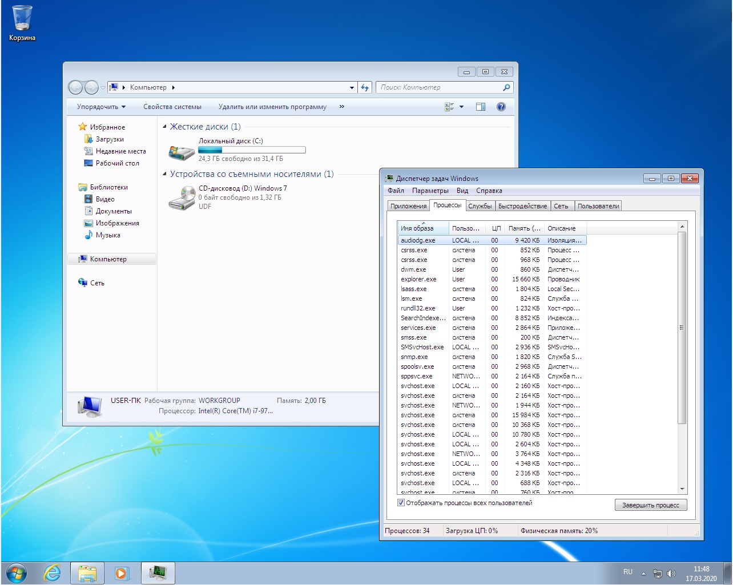Open Windows Media Player from taskbar
The width and height of the screenshot is (733, 585).
click(x=122, y=572)
